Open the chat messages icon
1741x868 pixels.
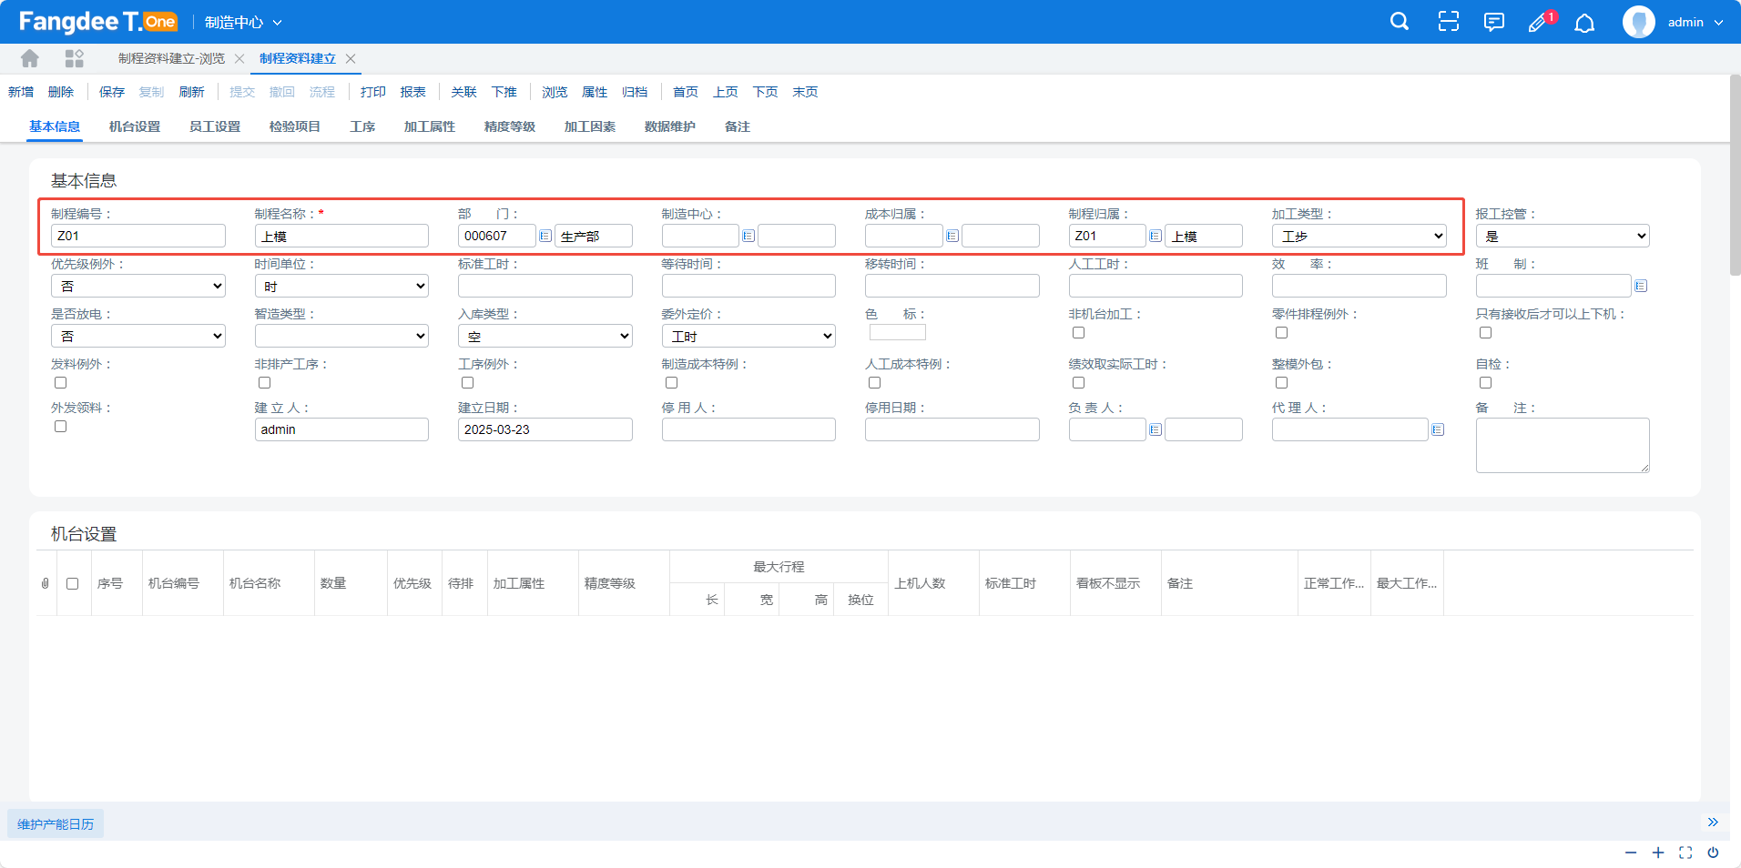coord(1493,22)
